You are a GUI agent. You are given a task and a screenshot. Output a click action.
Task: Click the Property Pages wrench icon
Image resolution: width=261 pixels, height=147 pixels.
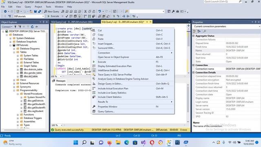click(205, 31)
